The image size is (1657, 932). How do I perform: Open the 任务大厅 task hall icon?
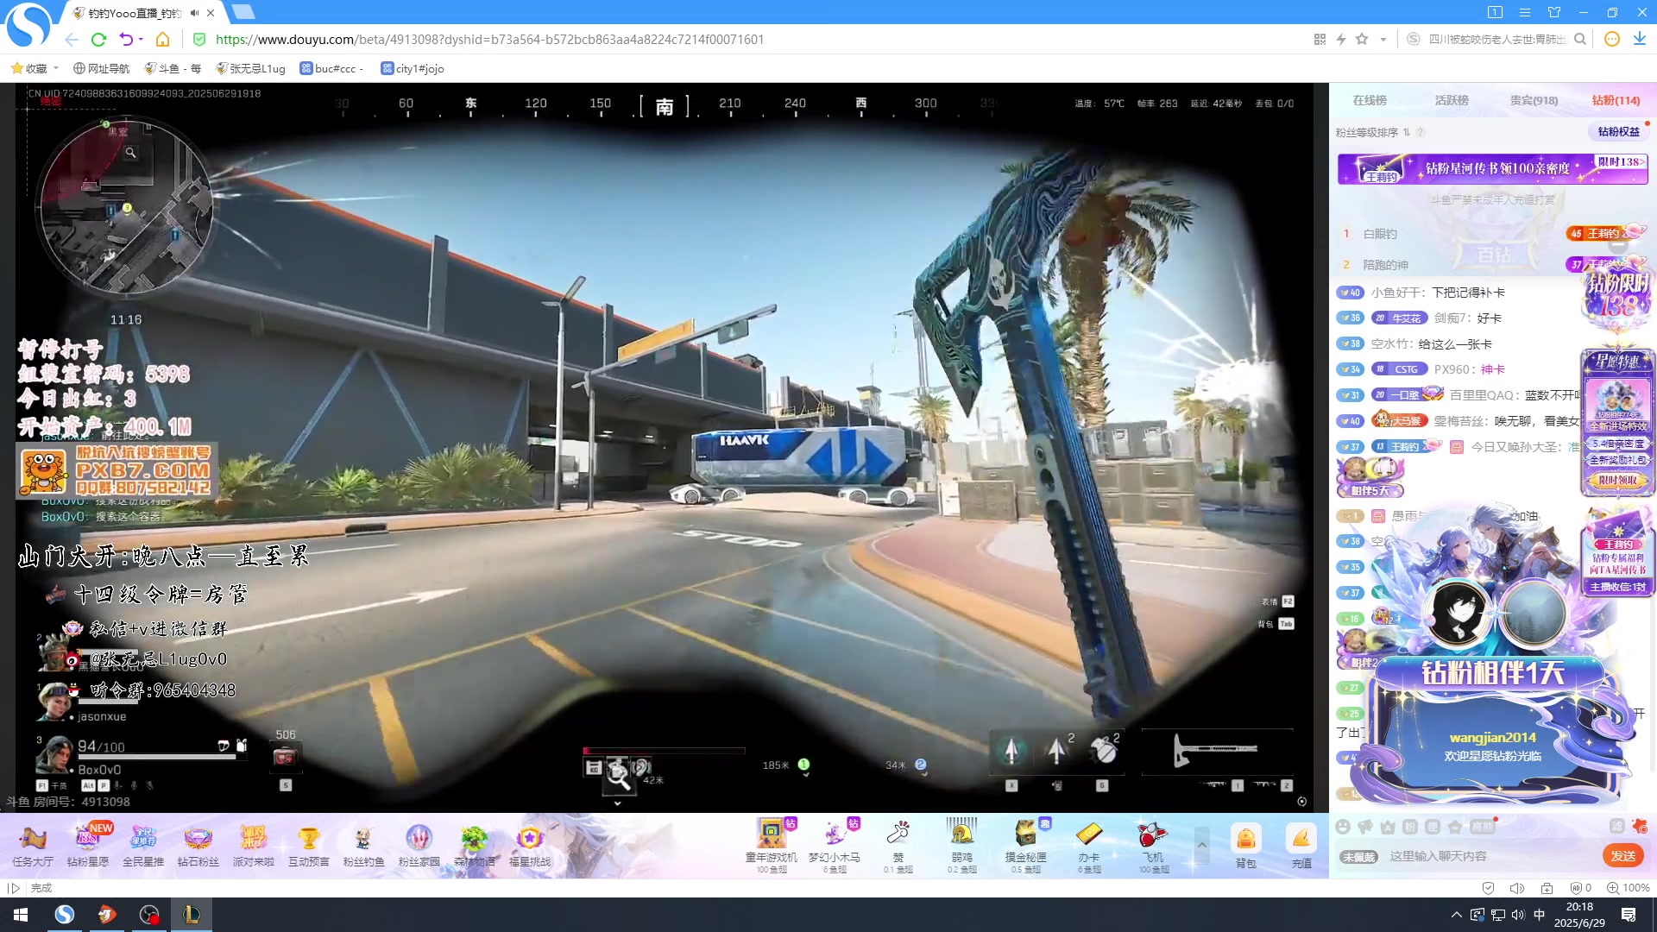(x=33, y=845)
